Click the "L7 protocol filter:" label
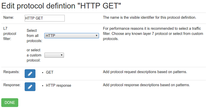This screenshot has height=108, width=207. point(10,34)
